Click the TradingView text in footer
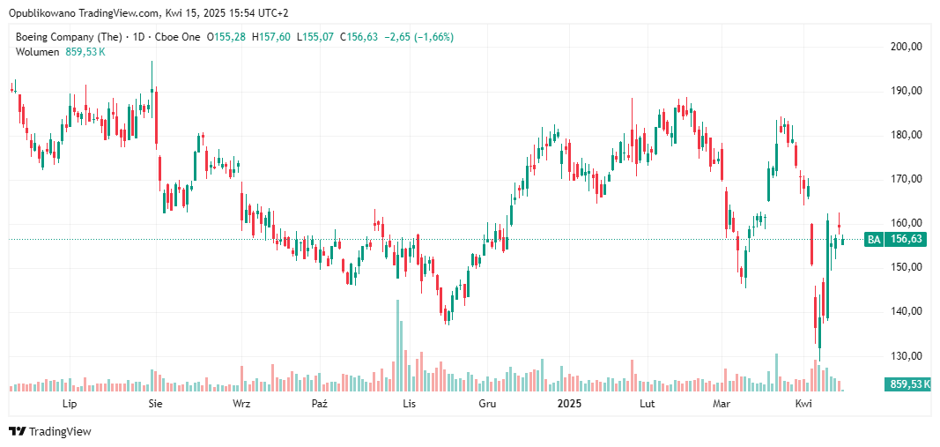 [60, 431]
